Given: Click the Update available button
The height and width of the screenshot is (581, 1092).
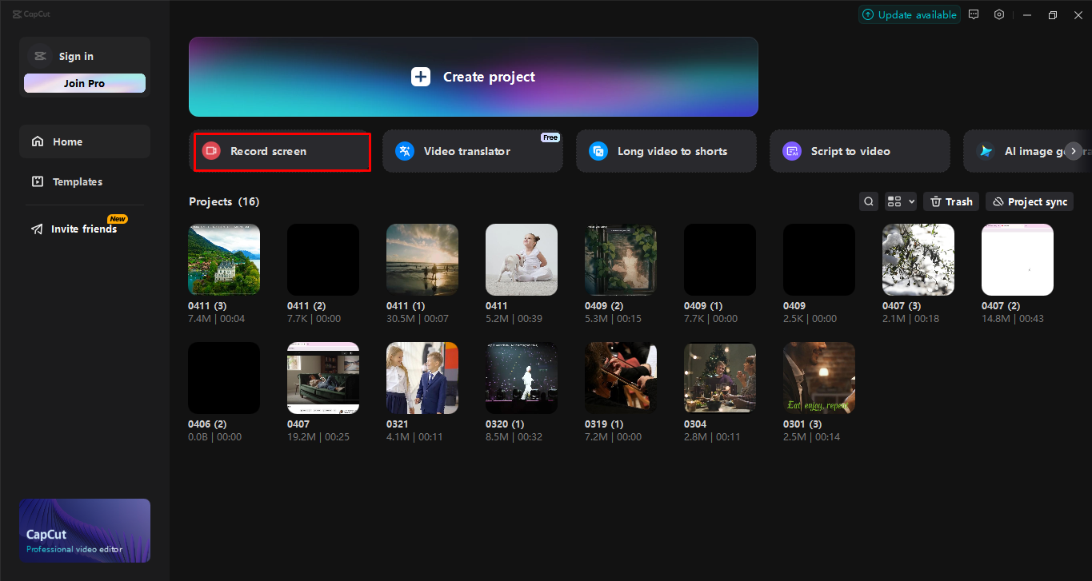Looking at the screenshot, I should [x=909, y=14].
